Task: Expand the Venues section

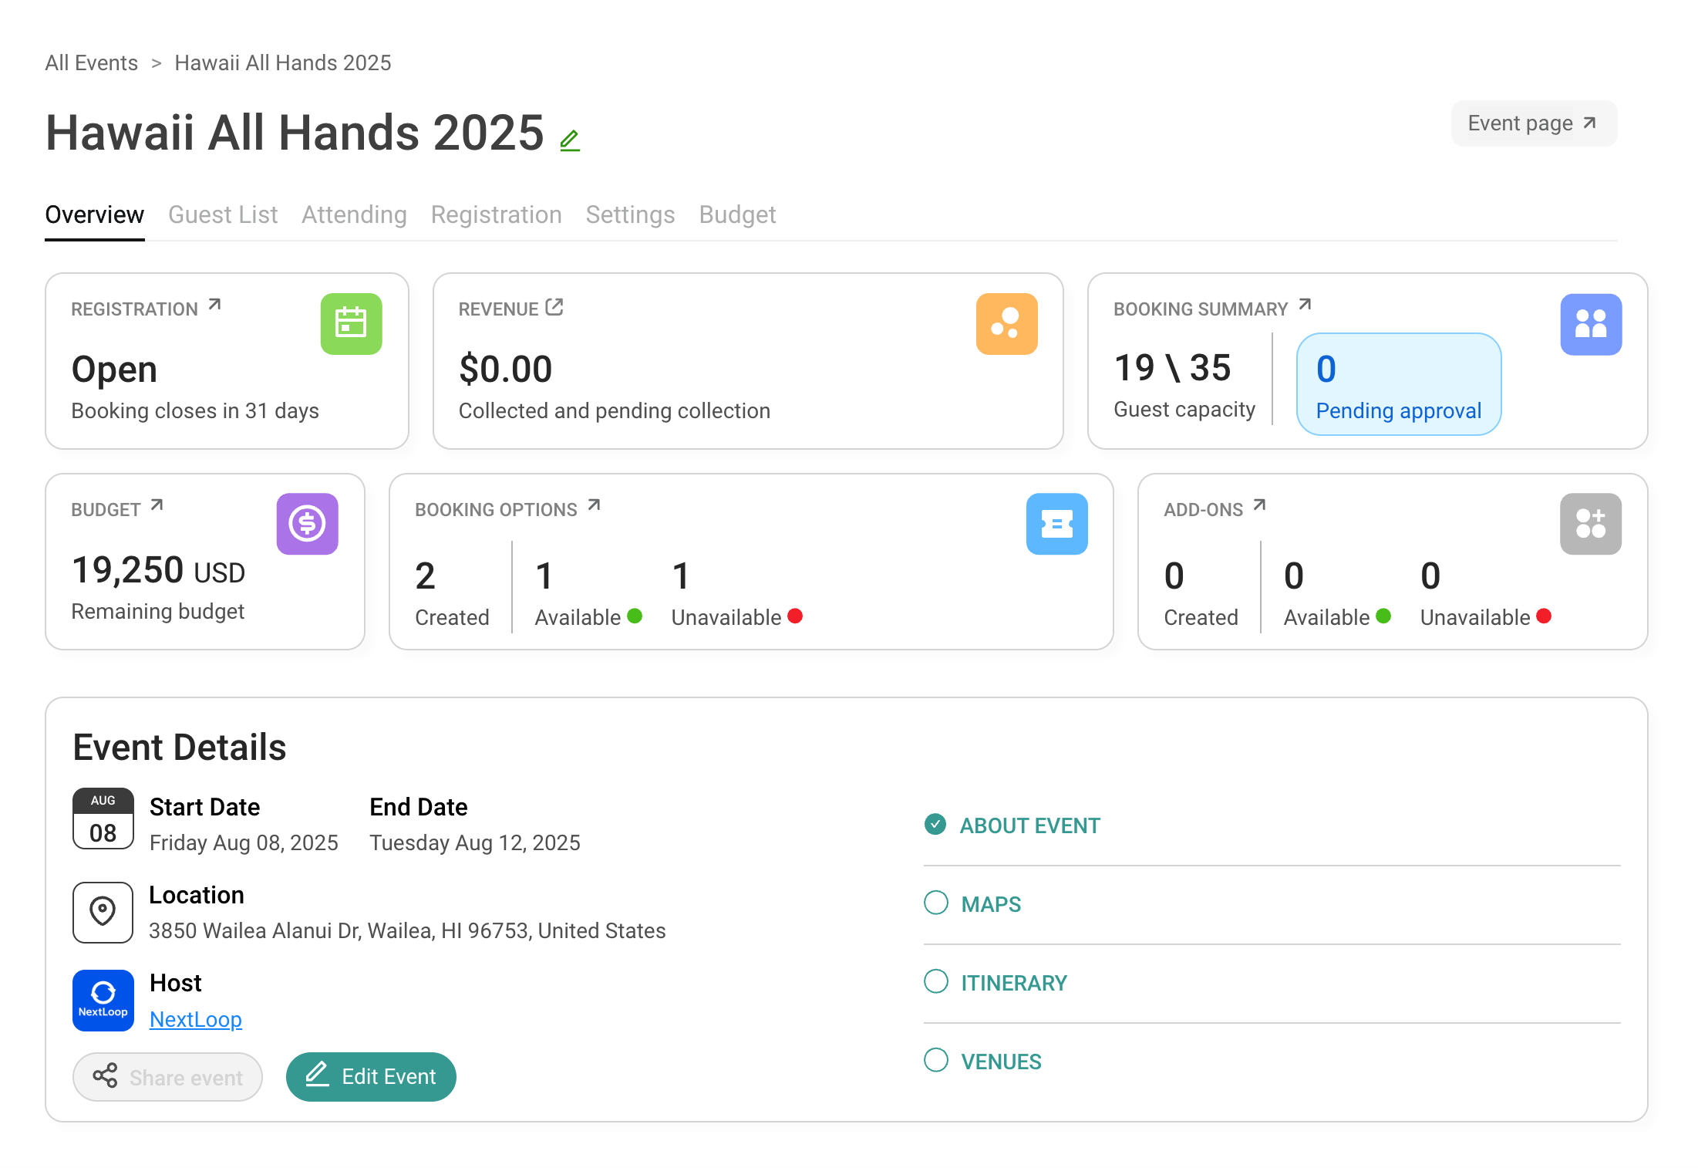Action: [1000, 1062]
